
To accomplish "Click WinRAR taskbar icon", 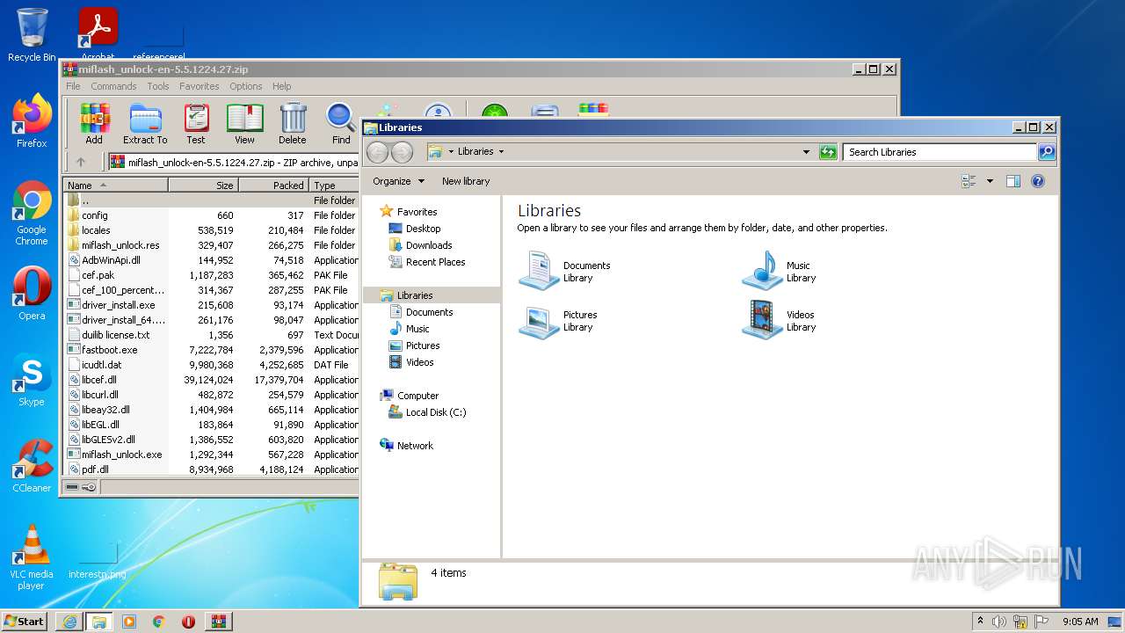I will point(218,622).
